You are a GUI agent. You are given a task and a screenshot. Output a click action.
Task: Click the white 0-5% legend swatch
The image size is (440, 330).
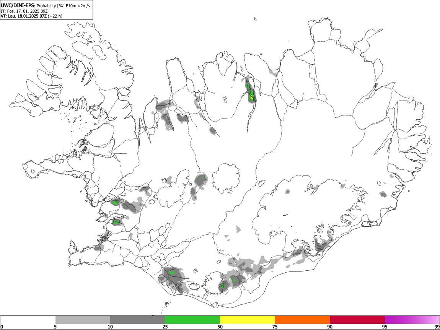coord(28,320)
